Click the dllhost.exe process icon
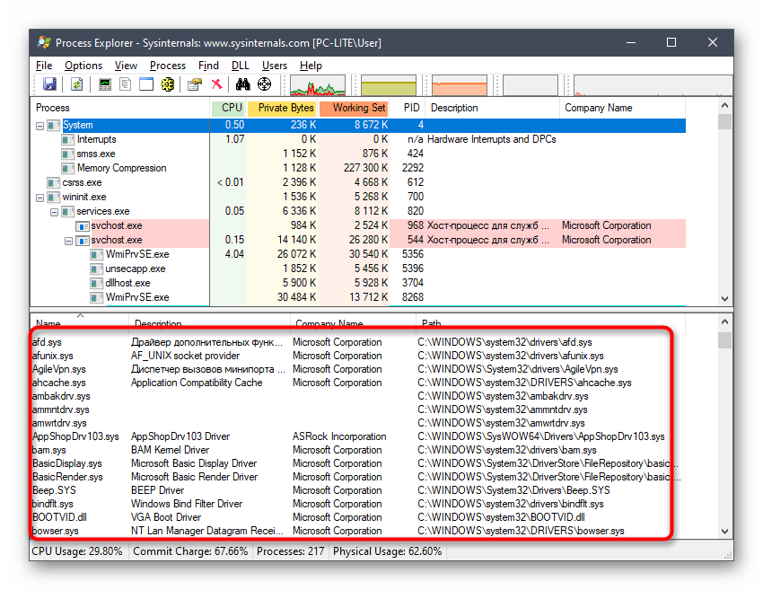 (97, 283)
